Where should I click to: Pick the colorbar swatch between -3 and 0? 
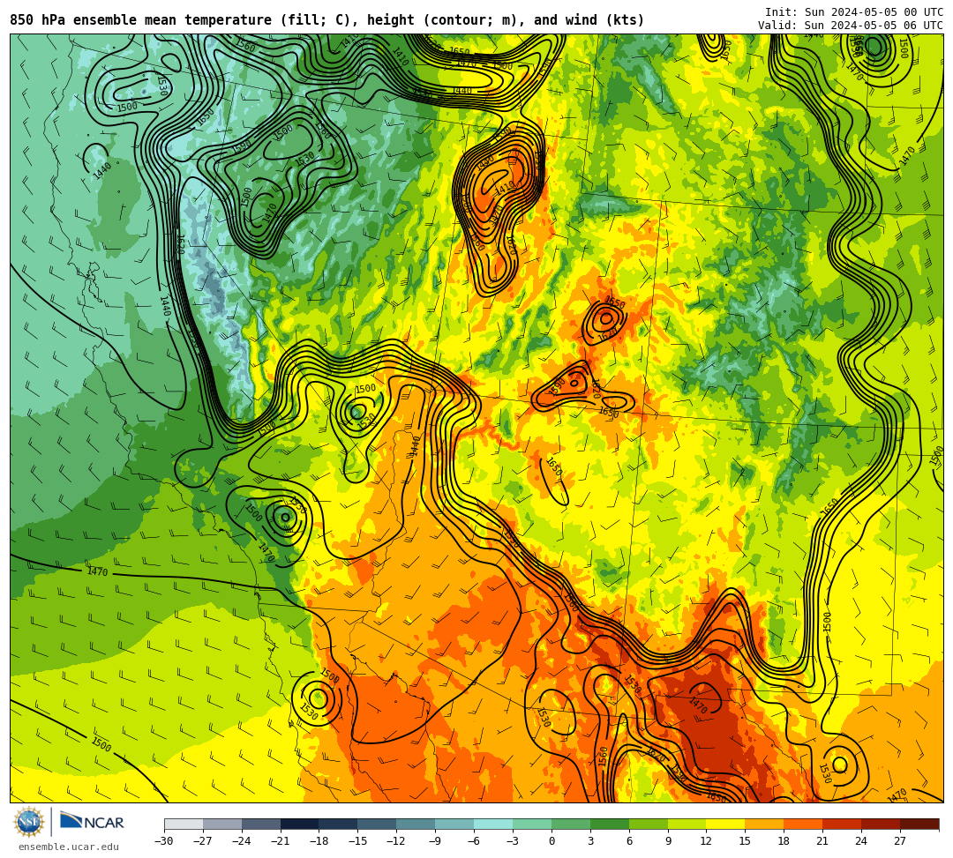coord(532,824)
